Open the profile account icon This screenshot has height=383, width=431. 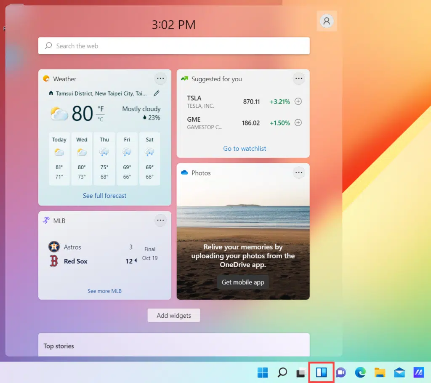coord(327,21)
